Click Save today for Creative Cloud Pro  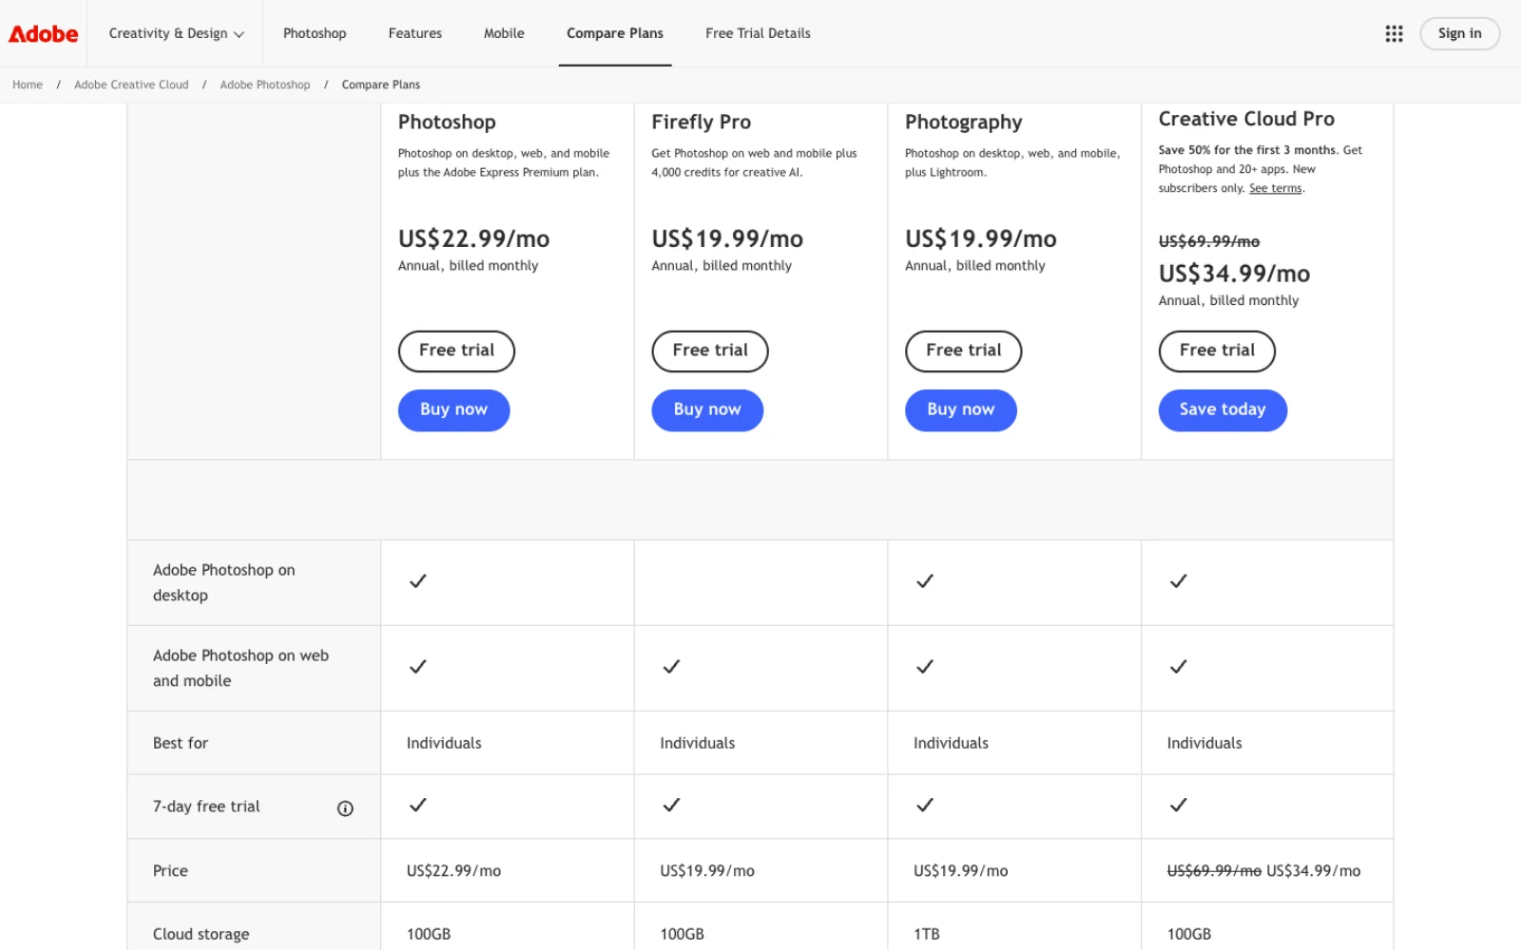click(x=1223, y=409)
